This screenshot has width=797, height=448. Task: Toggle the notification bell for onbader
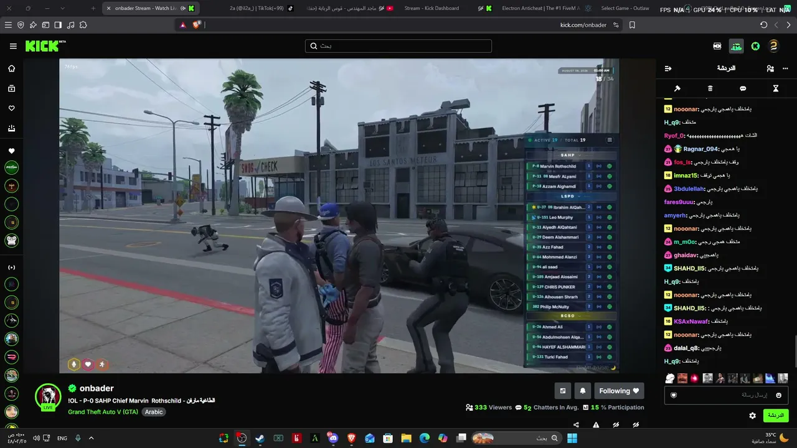(583, 391)
